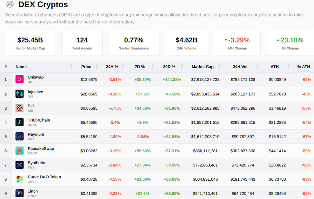Screen dimensions: 314x199
Task: Sort the table by Price column
Action: tap(86, 67)
